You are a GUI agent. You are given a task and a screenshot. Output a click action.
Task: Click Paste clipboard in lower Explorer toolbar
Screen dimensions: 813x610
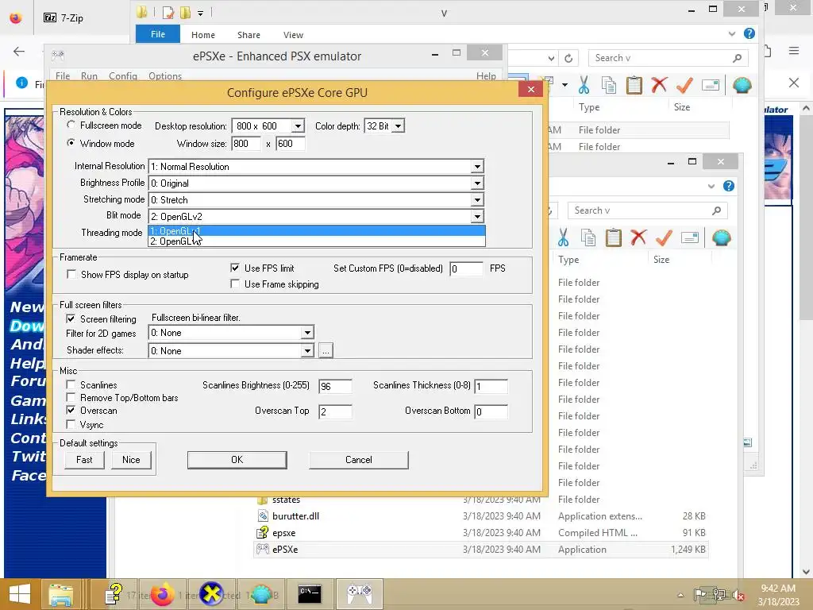point(613,237)
